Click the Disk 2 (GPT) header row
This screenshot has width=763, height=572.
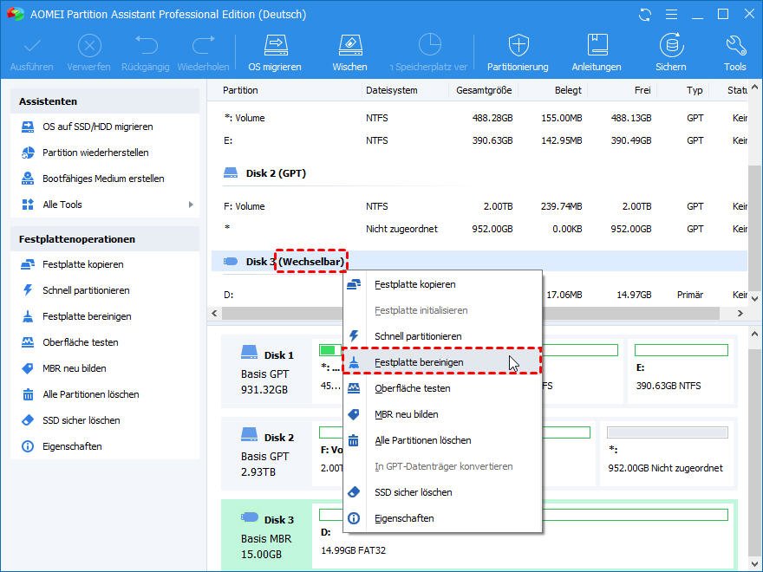click(479, 173)
